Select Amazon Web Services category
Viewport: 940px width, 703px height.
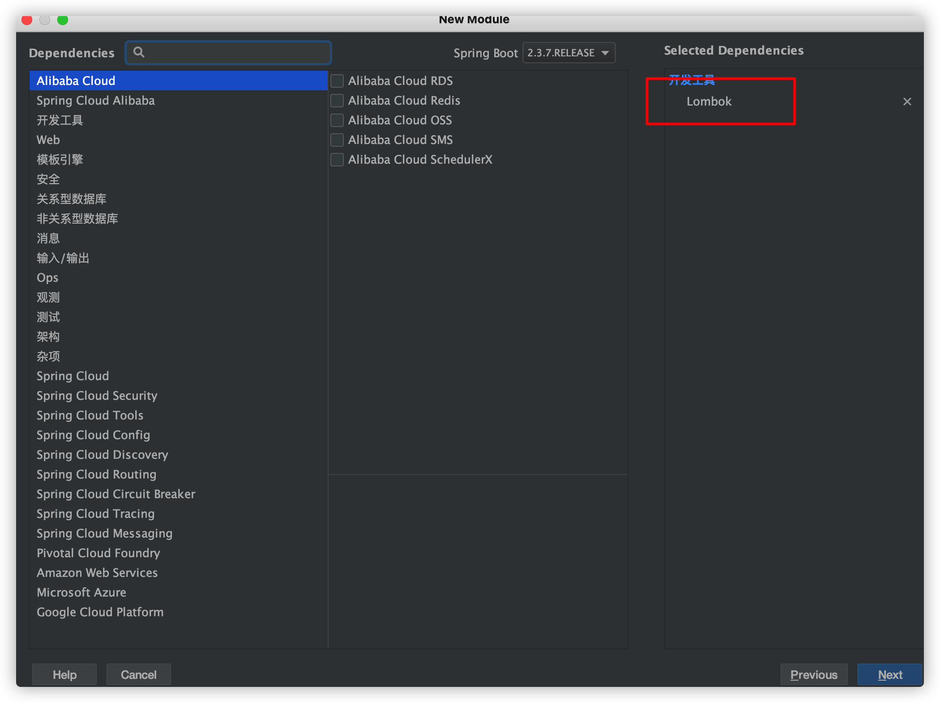pos(178,572)
